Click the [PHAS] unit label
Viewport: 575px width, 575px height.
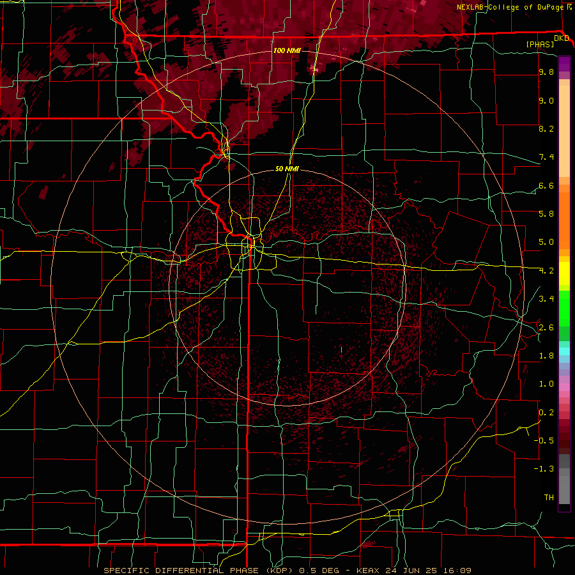[540, 45]
